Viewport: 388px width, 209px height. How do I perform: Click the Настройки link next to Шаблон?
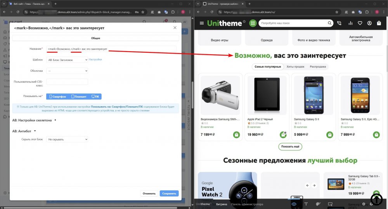click(95, 60)
